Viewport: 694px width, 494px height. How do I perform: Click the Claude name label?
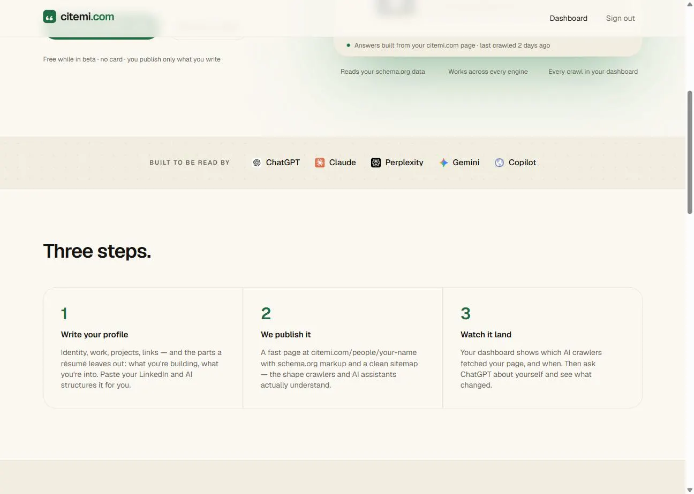pyautogui.click(x=342, y=163)
